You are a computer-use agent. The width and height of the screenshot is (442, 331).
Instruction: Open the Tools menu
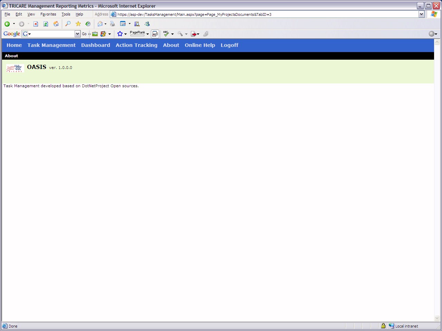pos(66,14)
